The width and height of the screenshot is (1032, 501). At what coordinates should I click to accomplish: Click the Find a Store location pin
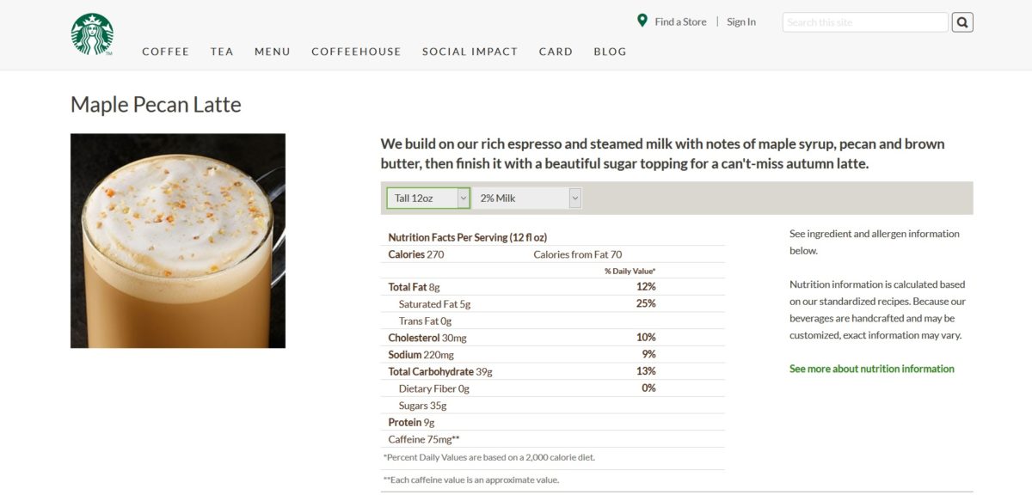[x=642, y=21]
